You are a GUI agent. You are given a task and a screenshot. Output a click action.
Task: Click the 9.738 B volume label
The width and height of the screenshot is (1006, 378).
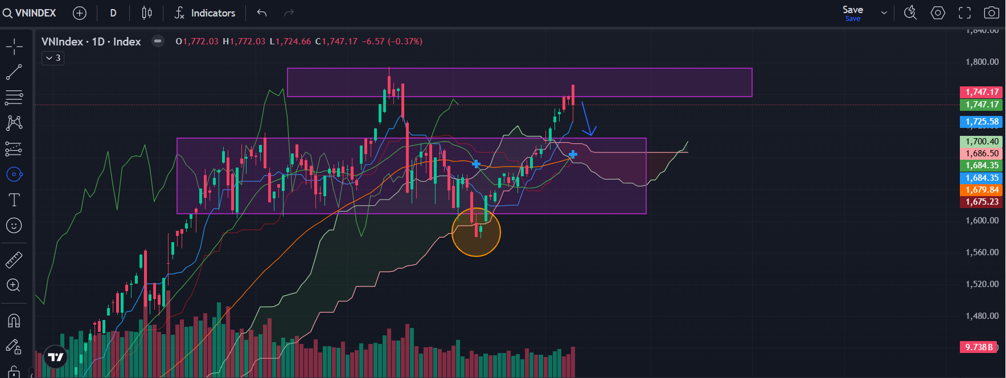[x=979, y=347]
